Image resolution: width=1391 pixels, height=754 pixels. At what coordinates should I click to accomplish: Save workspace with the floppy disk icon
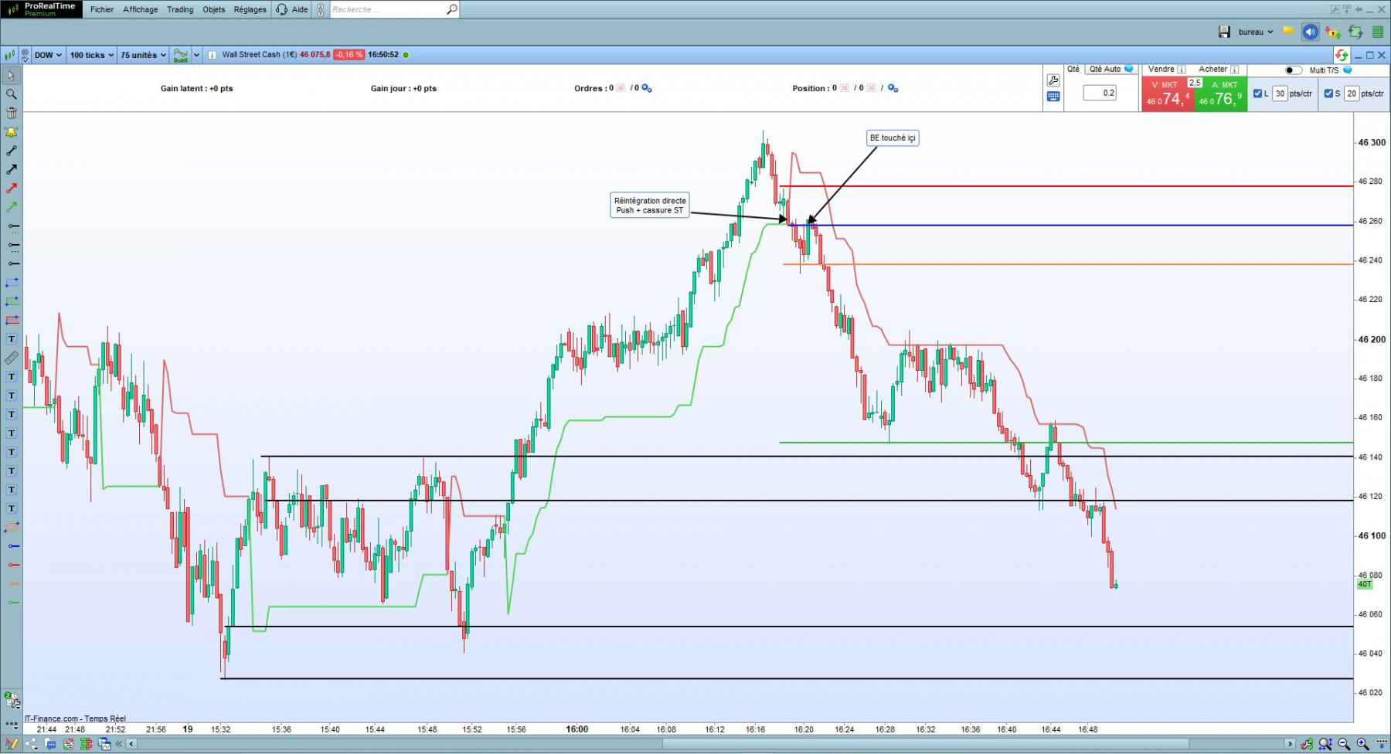tap(1224, 32)
